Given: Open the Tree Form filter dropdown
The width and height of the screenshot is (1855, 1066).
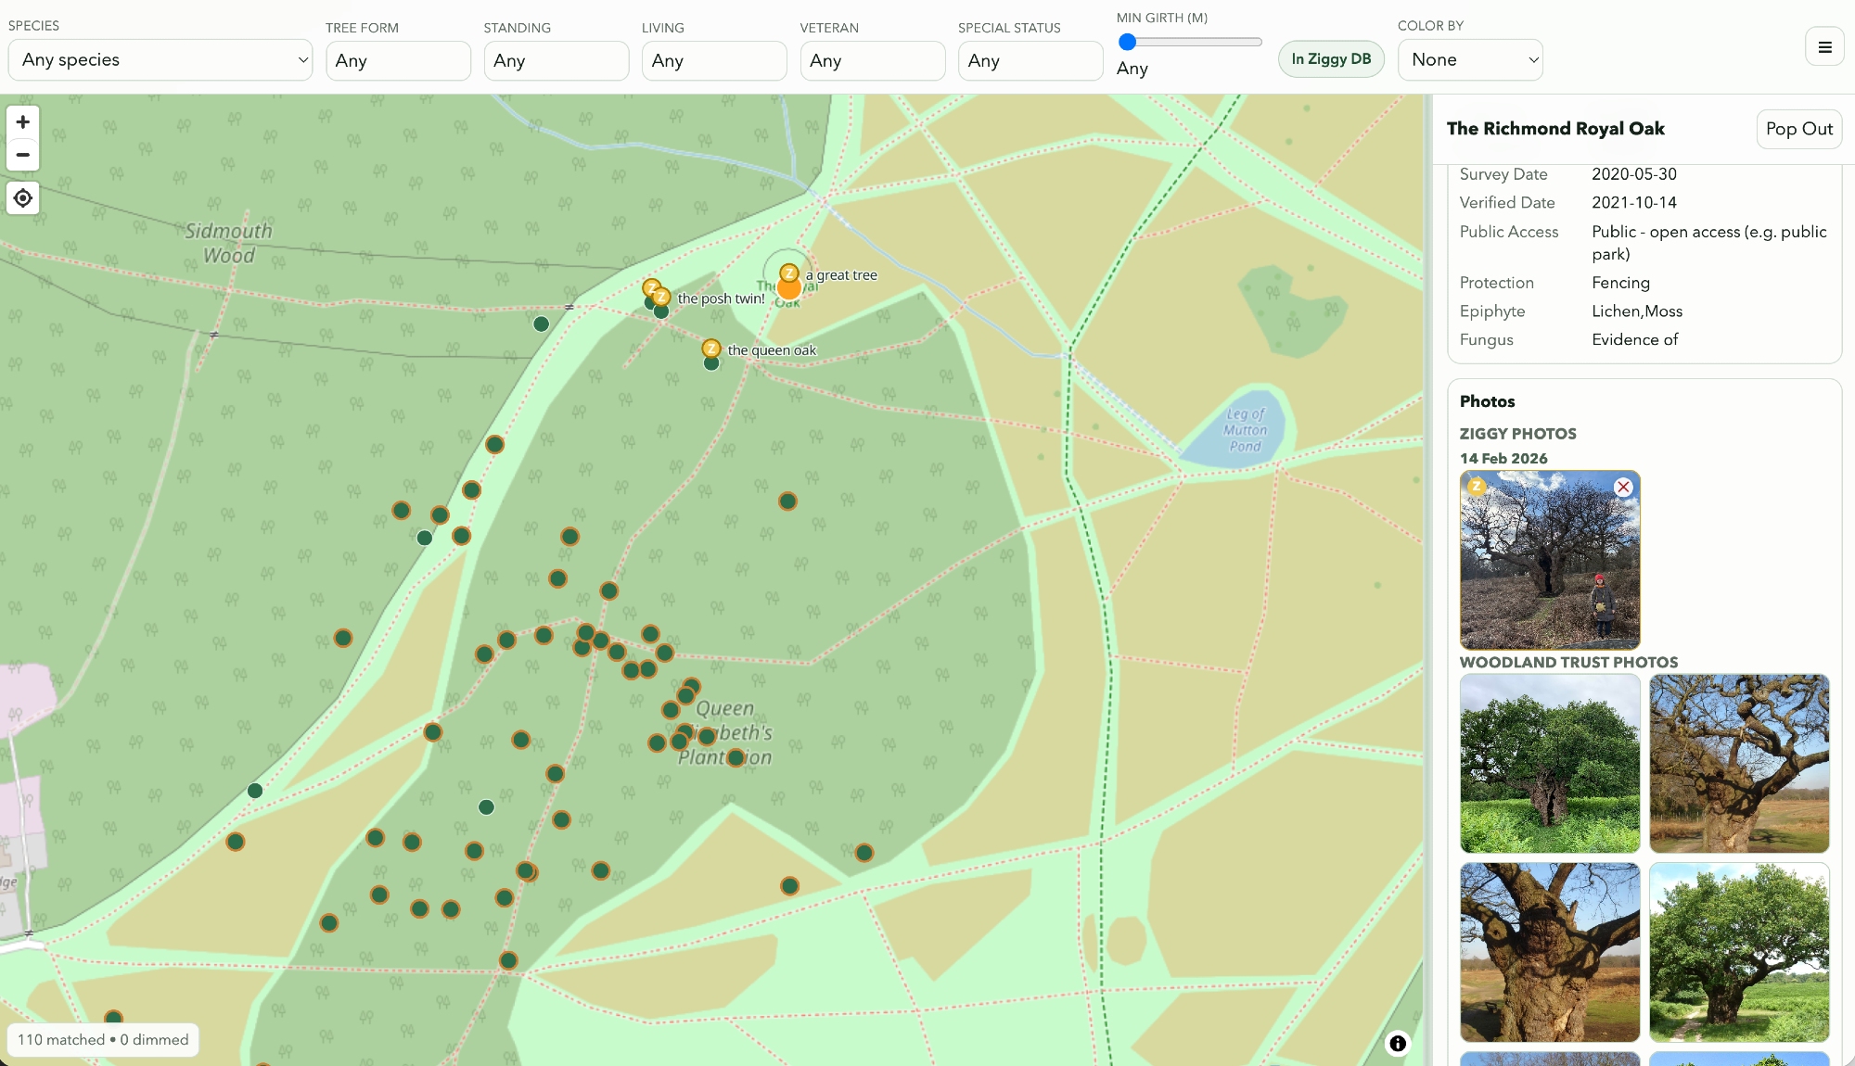Looking at the screenshot, I should pos(398,61).
